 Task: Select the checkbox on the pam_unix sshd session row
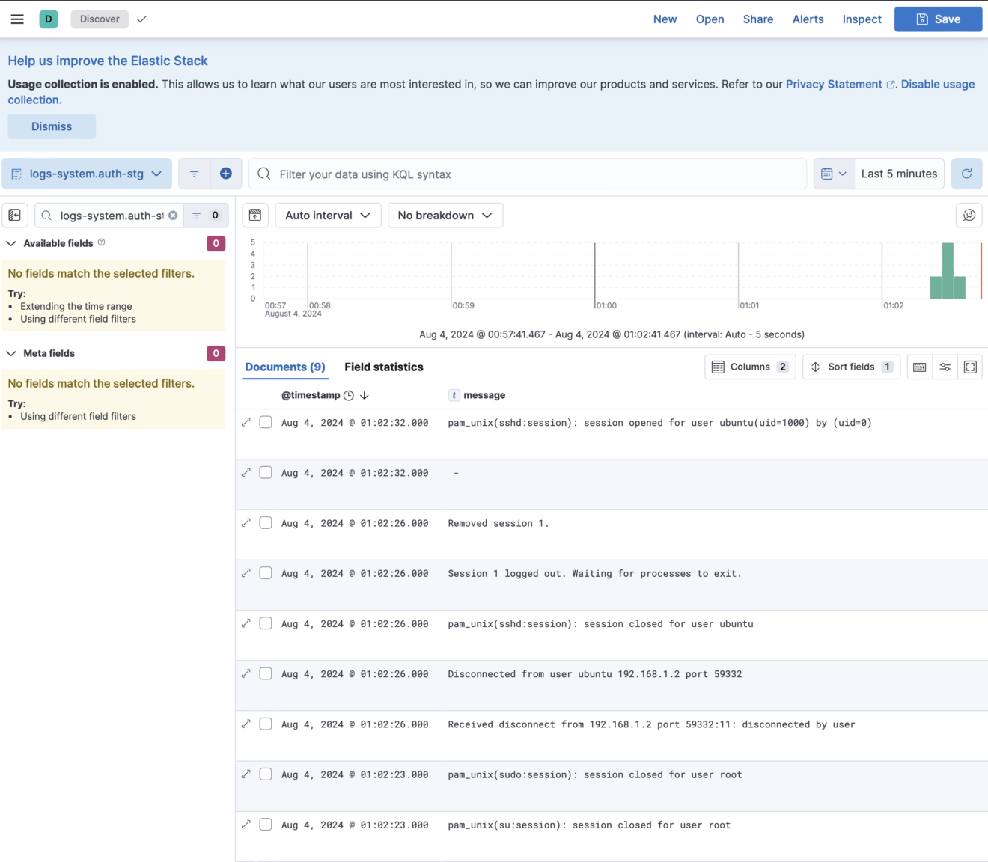click(266, 421)
